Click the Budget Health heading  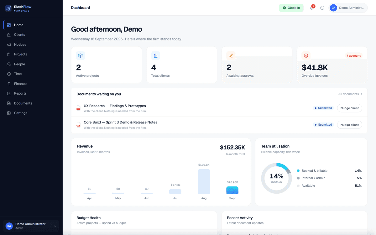tap(88, 218)
